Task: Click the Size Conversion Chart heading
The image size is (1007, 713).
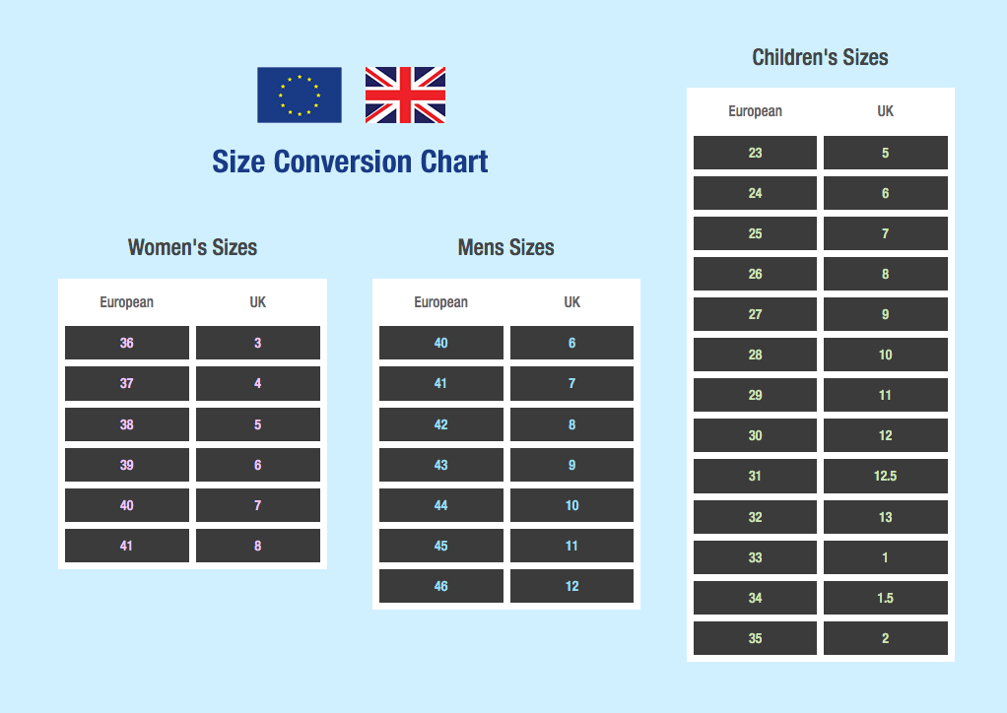Action: 350,162
